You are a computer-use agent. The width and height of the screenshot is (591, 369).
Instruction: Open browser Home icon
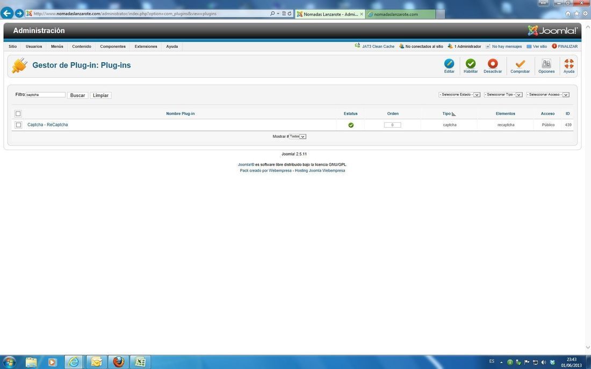click(568, 13)
